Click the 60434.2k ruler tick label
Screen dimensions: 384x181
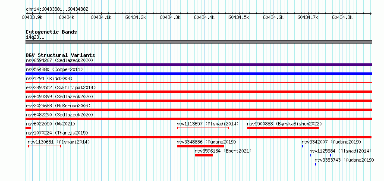tap(136, 17)
